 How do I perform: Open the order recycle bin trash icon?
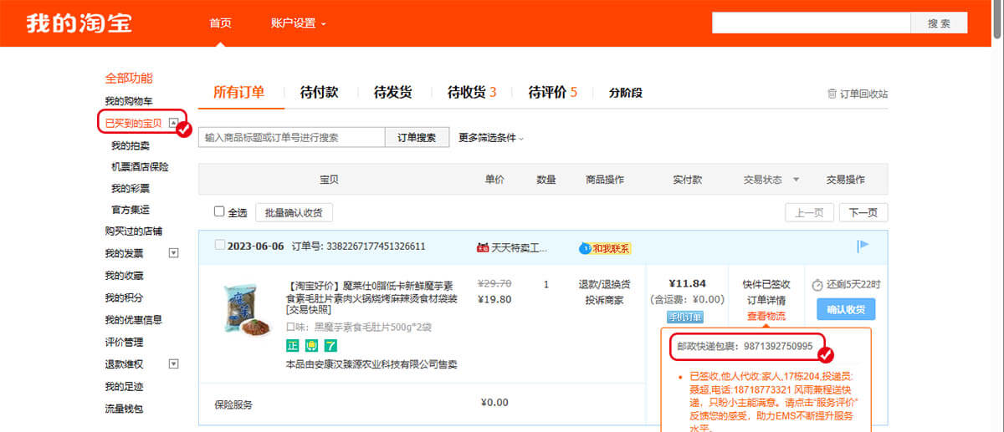832,94
